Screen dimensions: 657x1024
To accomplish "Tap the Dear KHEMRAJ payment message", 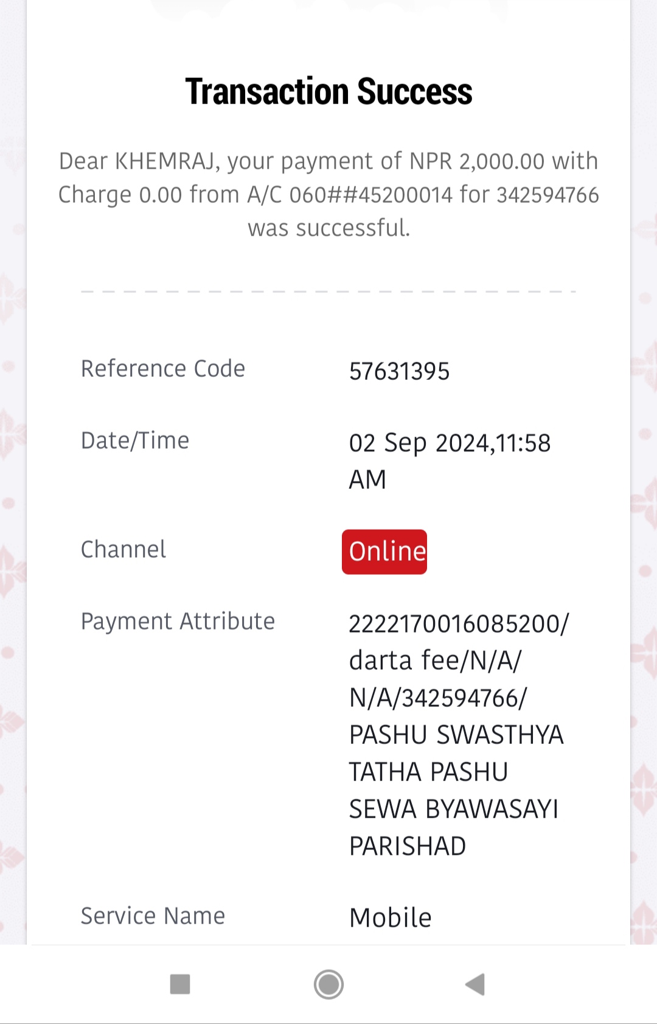I will click(328, 195).
